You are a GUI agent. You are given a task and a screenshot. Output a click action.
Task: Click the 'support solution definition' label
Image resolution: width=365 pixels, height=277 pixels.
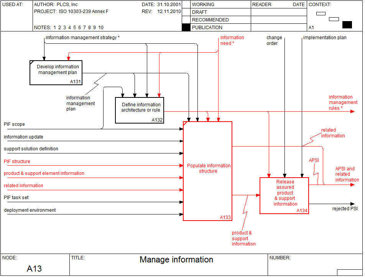[x=31, y=148]
